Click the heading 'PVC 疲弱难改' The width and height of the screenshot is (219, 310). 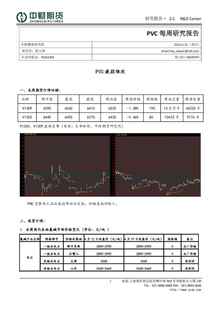tap(110, 71)
